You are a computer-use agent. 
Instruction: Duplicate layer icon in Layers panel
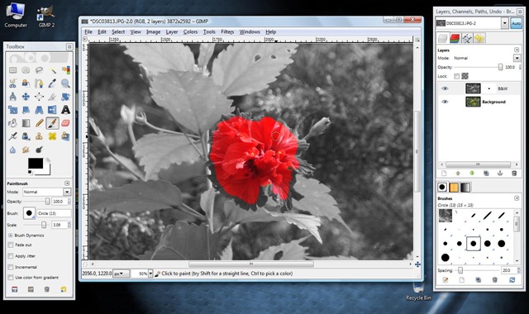click(486, 173)
